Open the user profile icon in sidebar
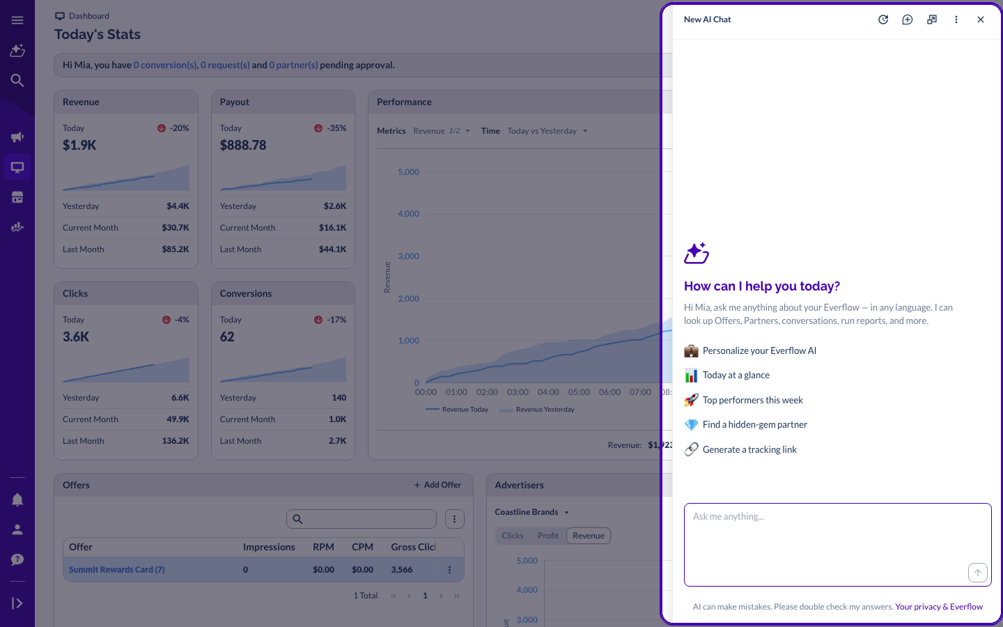1003x627 pixels. pos(17,529)
